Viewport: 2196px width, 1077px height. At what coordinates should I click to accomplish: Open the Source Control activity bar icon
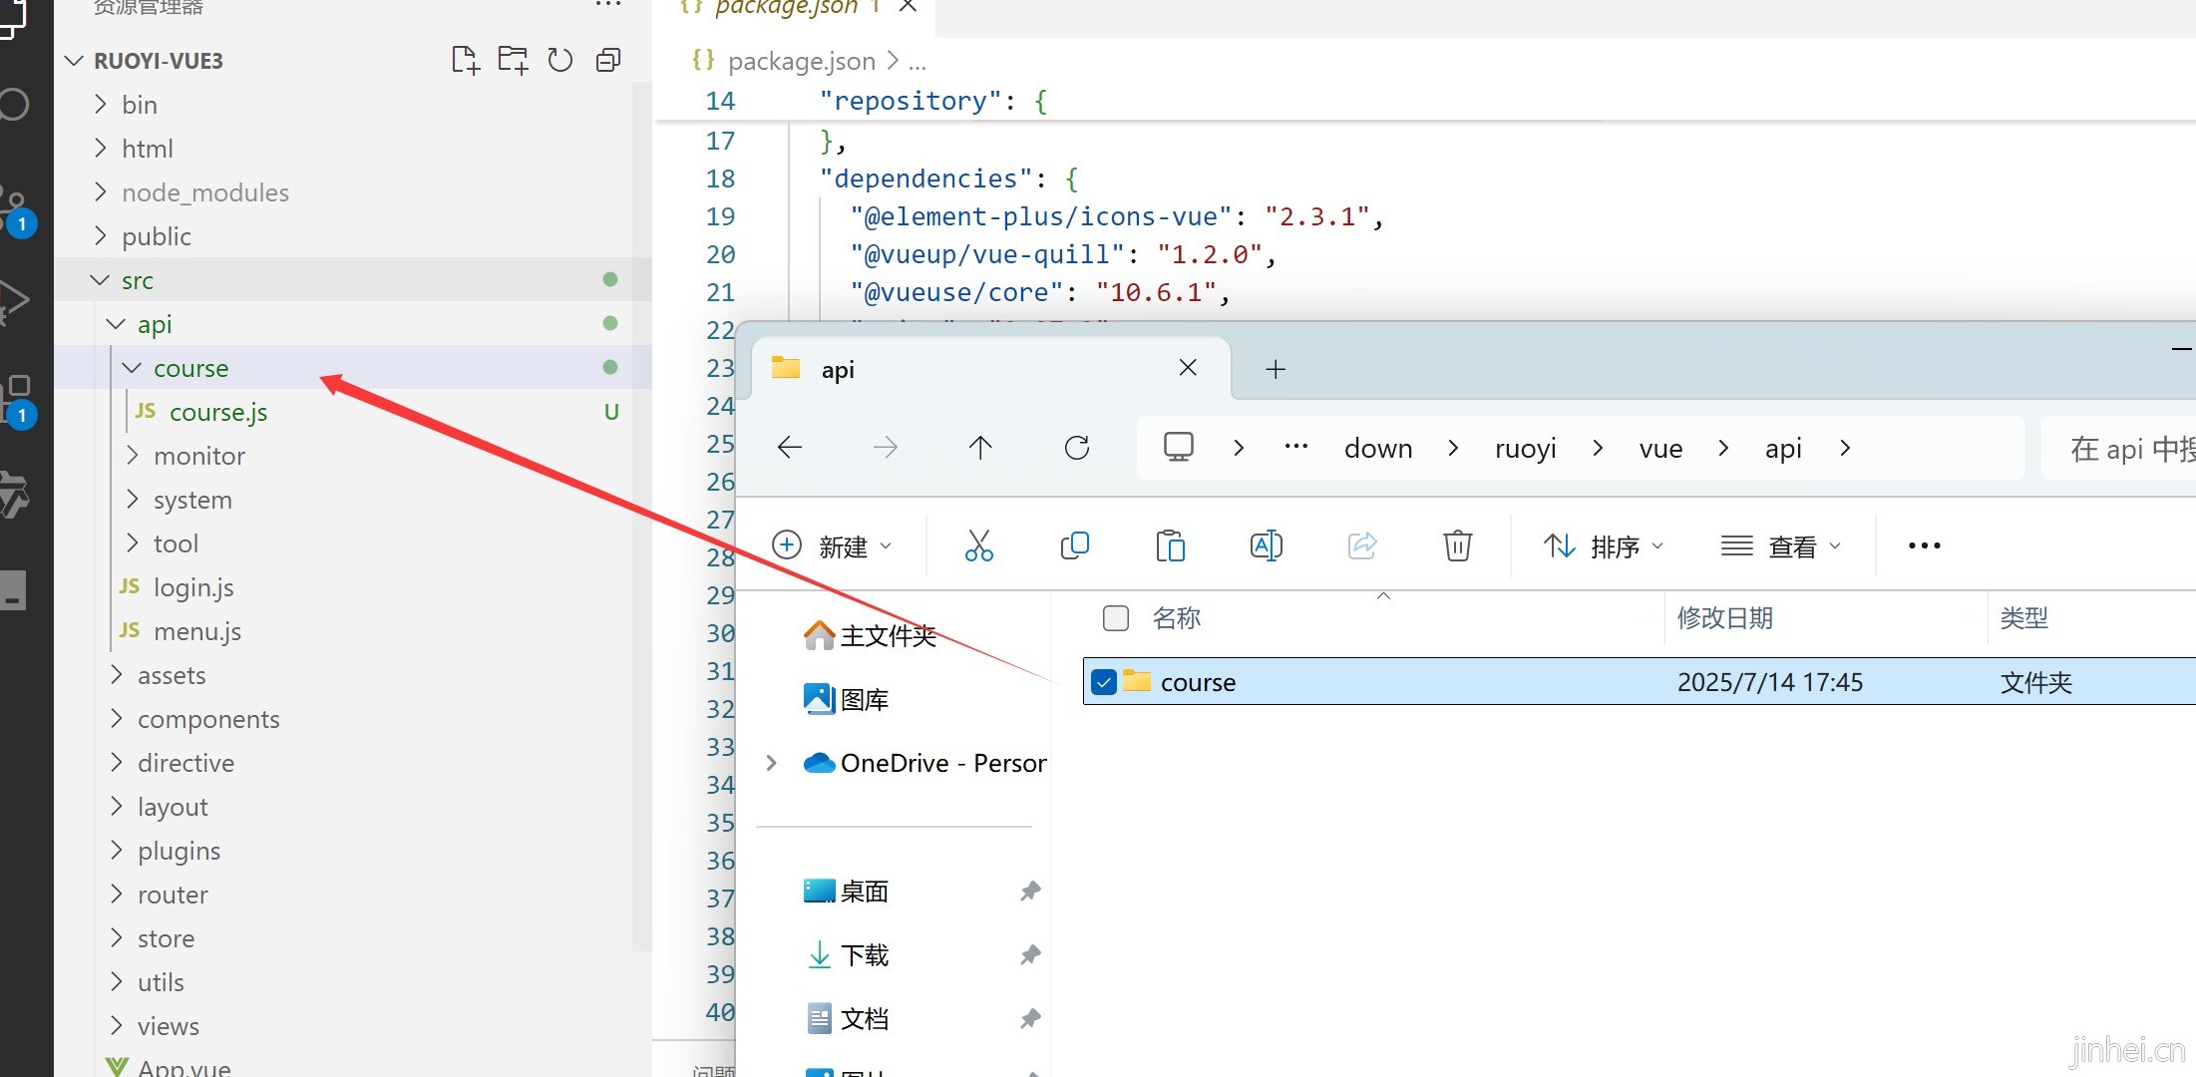16,209
